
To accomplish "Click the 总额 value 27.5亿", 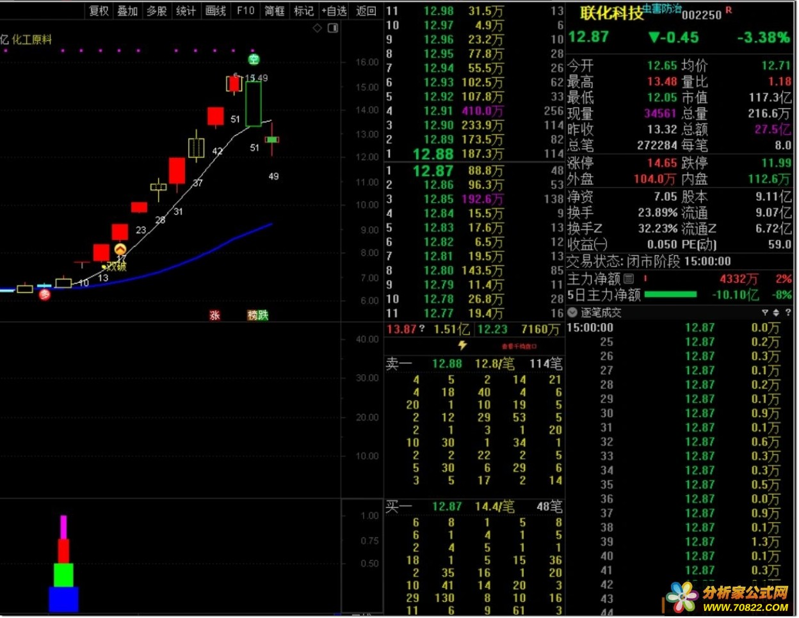I will pos(773,129).
